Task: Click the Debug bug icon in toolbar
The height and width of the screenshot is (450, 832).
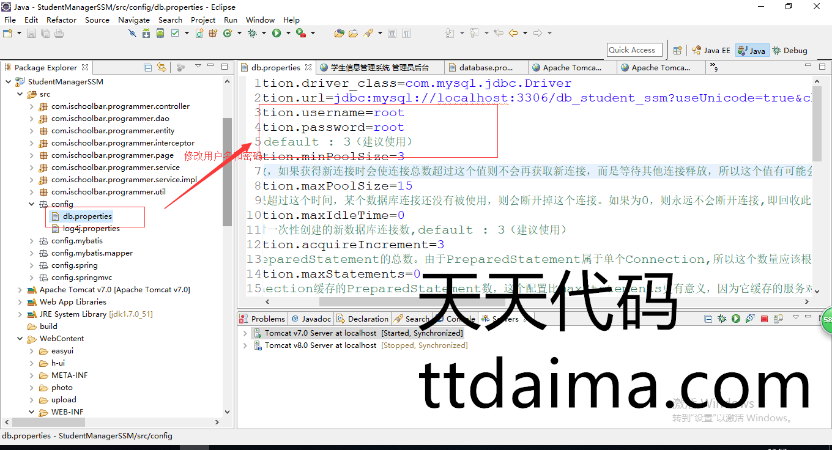Action: 251,33
